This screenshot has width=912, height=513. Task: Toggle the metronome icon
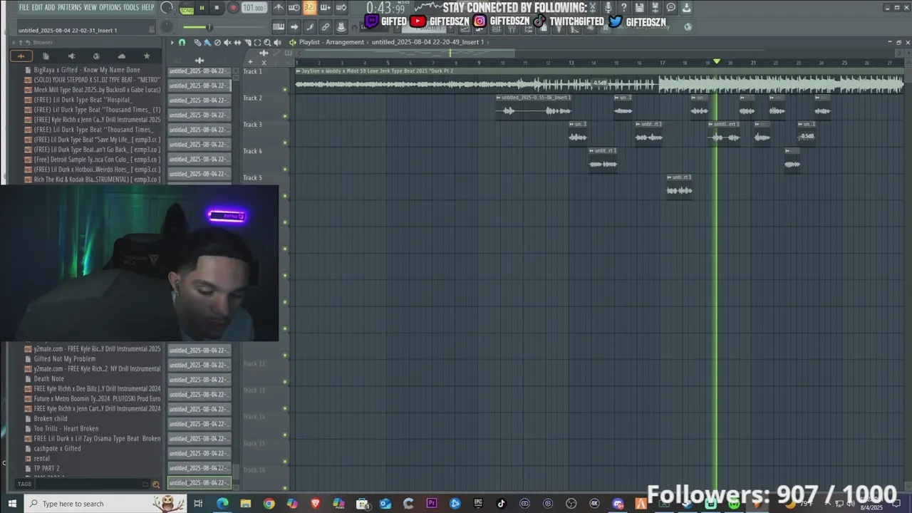(x=279, y=8)
